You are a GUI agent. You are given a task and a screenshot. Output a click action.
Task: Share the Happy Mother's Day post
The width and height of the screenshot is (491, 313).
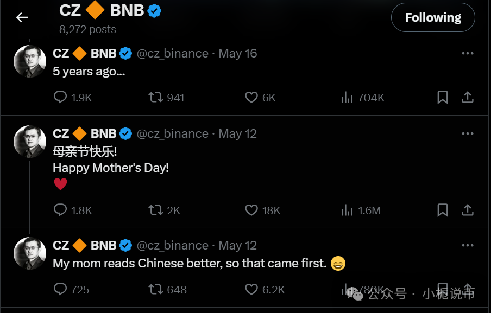click(467, 210)
